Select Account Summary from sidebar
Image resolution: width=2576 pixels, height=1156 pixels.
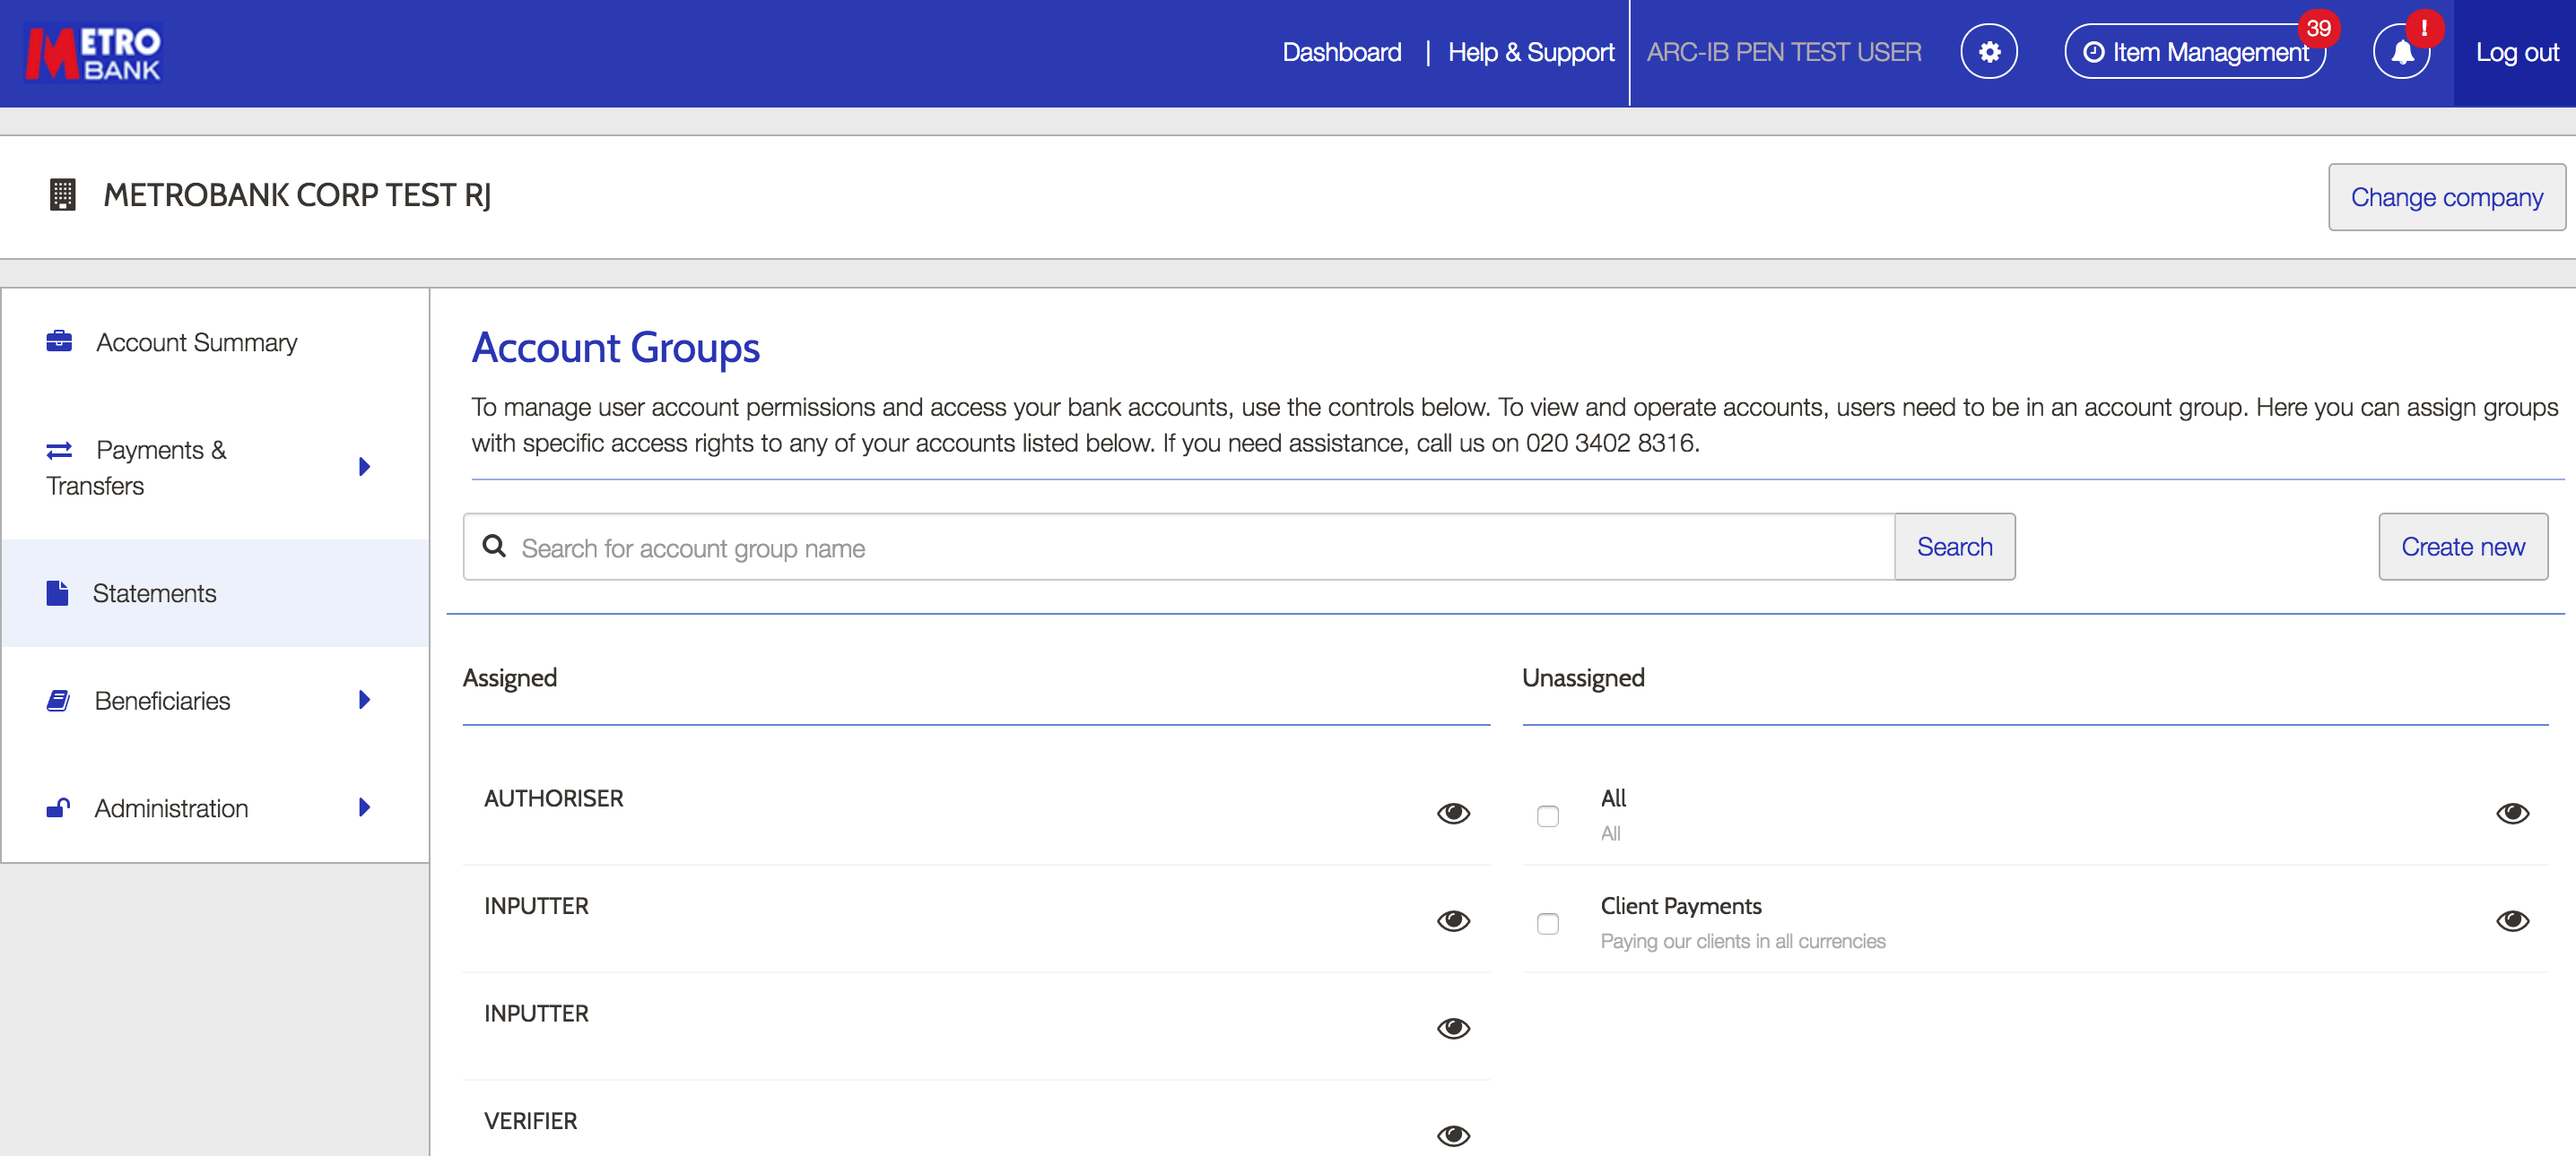click(x=197, y=341)
